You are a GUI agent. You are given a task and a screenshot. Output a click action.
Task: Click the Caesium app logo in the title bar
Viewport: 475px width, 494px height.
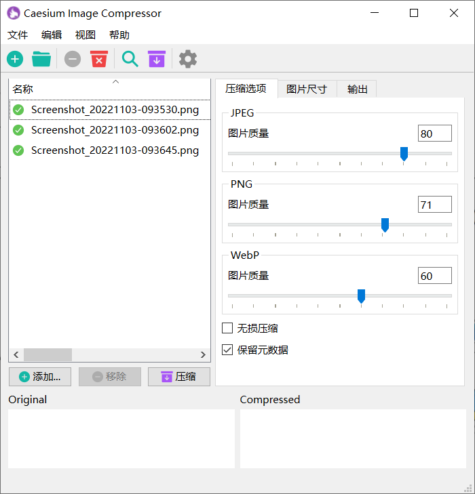point(14,14)
